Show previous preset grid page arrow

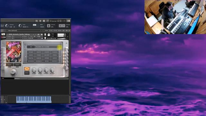click(x=26, y=57)
